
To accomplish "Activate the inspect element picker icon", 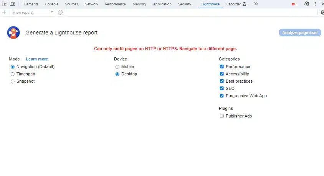I will point(4,4).
